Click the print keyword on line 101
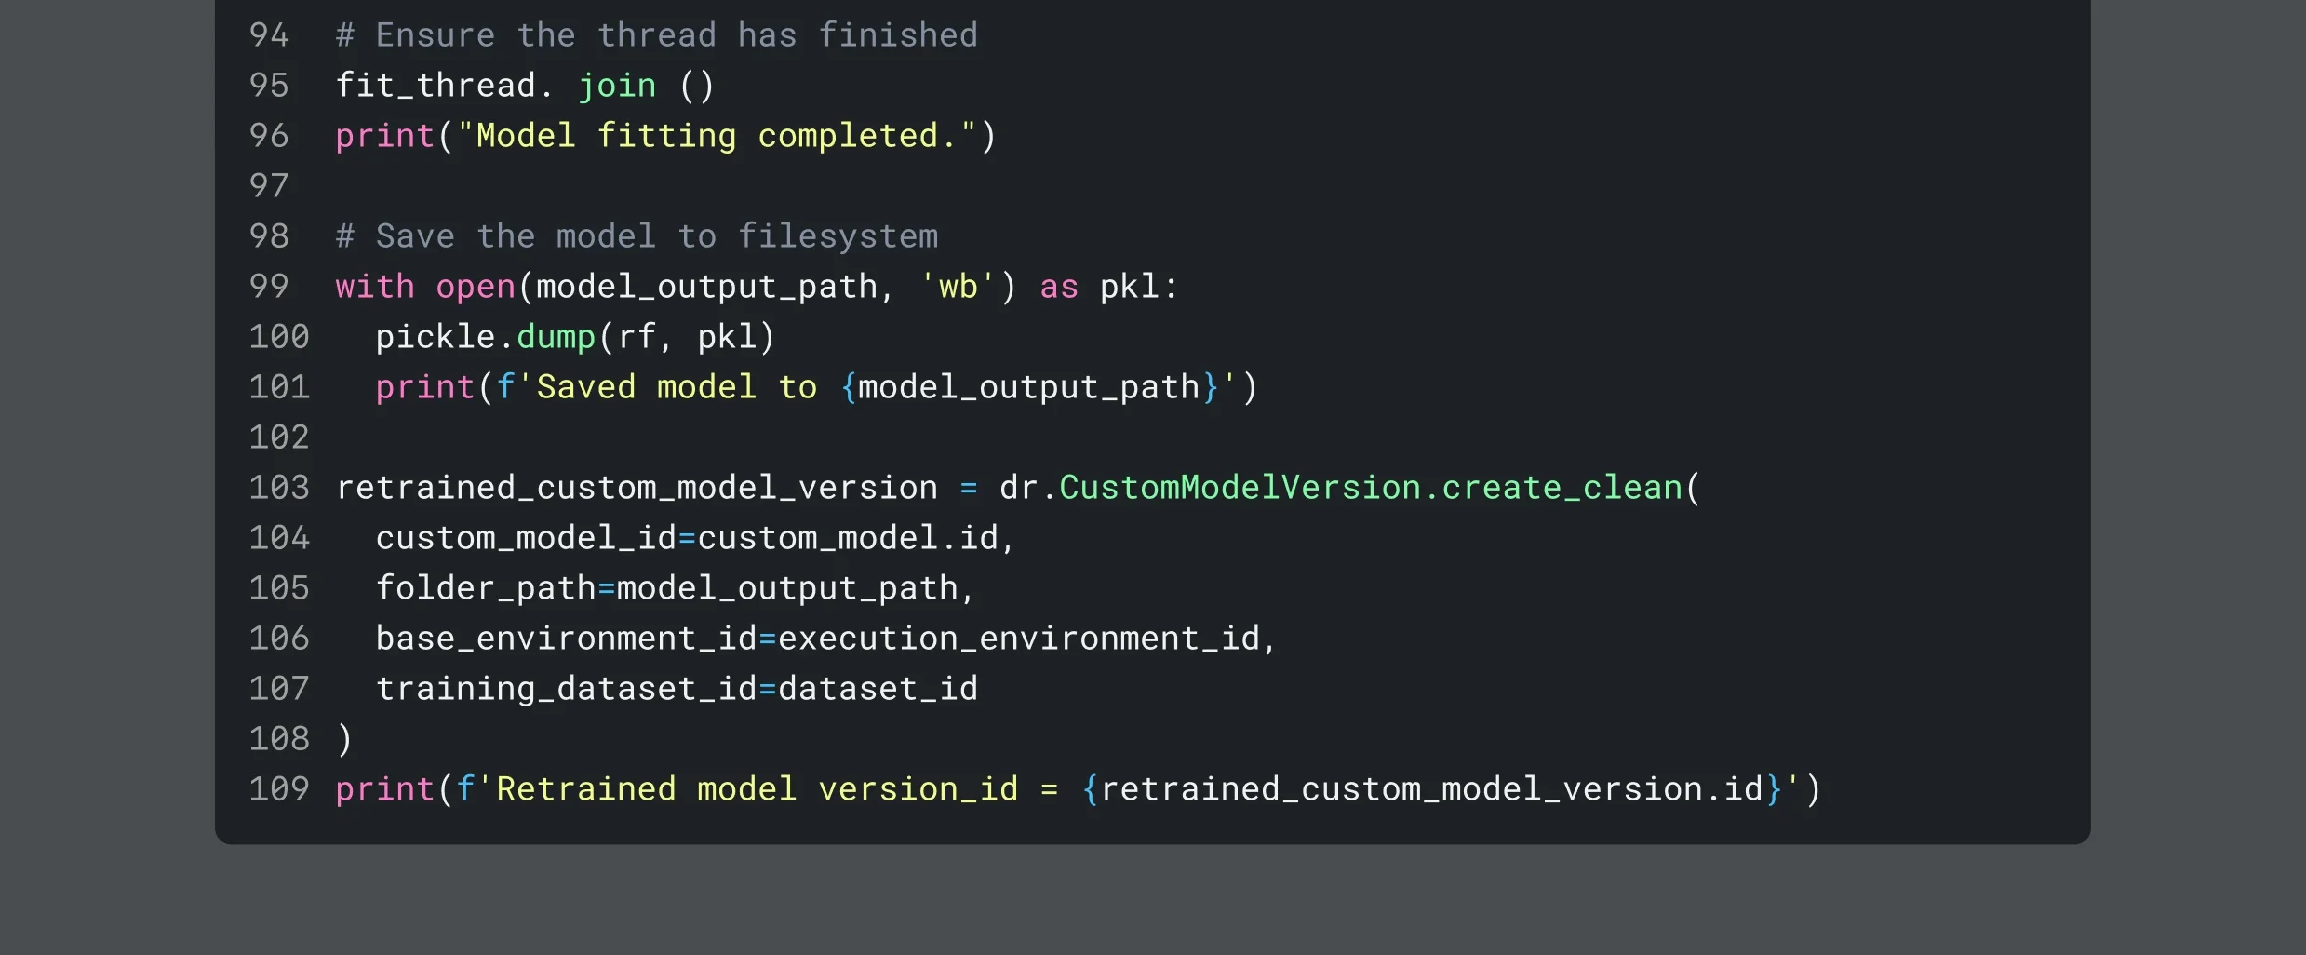The width and height of the screenshot is (2306, 955). tap(425, 387)
